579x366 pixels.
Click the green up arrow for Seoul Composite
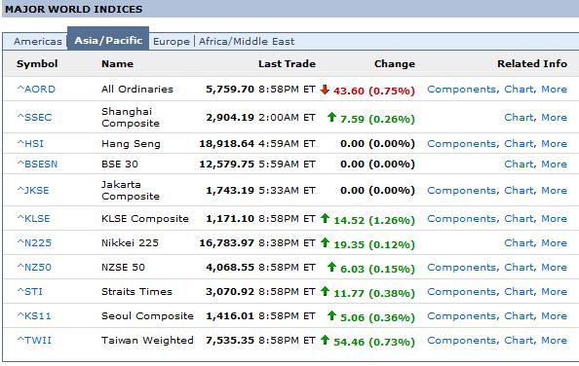coord(331,315)
